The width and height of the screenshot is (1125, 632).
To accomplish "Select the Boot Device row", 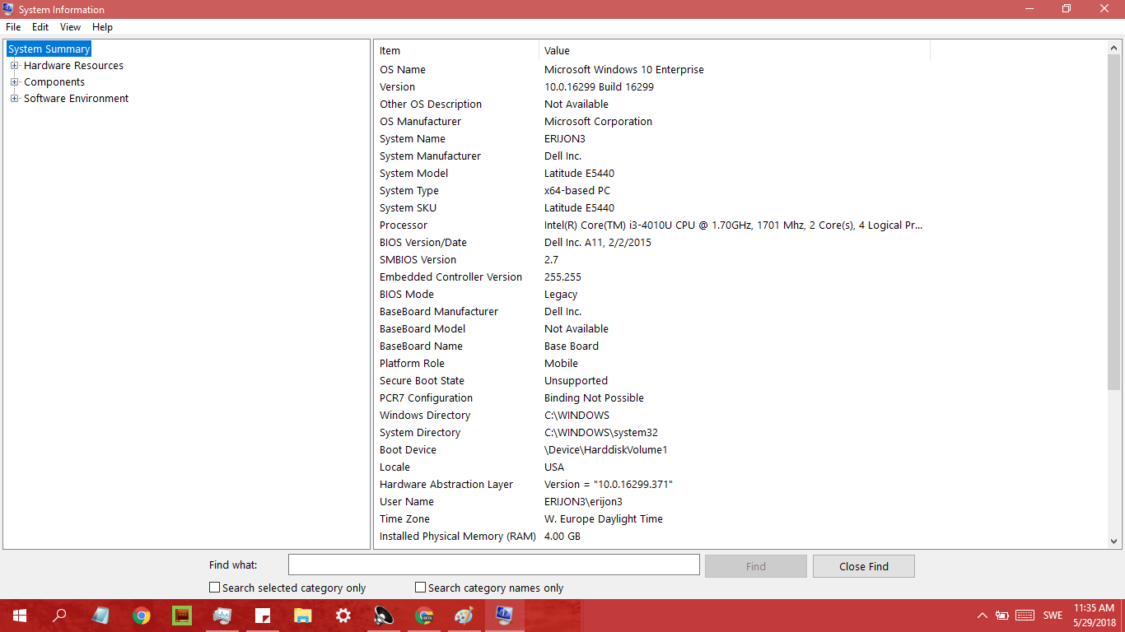I will 652,450.
